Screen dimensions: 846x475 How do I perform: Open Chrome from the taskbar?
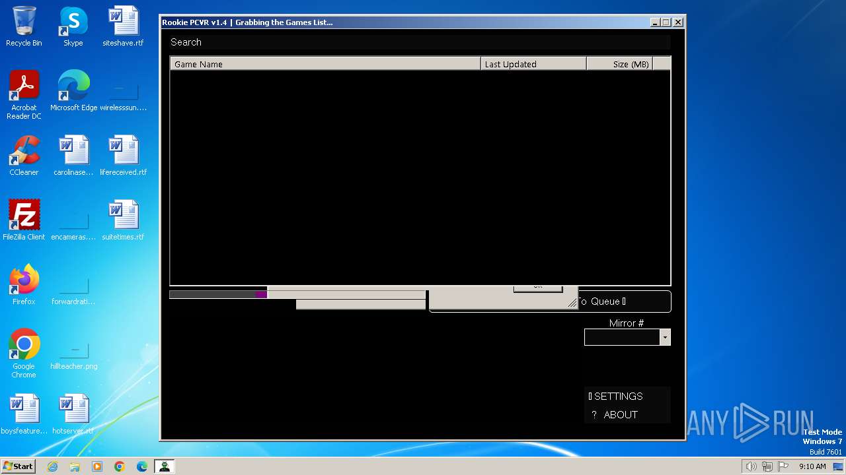(x=120, y=466)
